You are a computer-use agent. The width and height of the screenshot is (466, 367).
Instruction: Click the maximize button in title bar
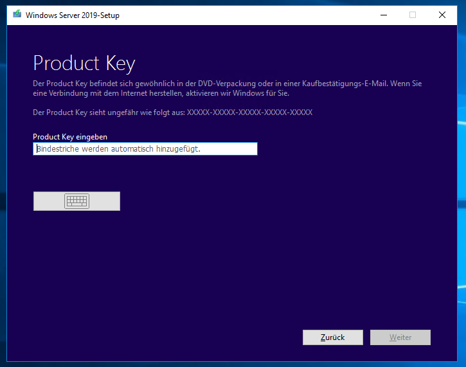pos(413,15)
